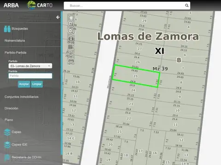Click parcel 14 C on the map
221x165 pixels.
coord(71,138)
